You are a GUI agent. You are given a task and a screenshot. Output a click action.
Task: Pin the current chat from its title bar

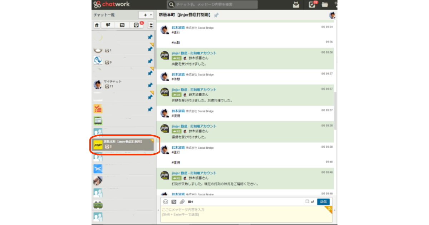tap(216, 15)
